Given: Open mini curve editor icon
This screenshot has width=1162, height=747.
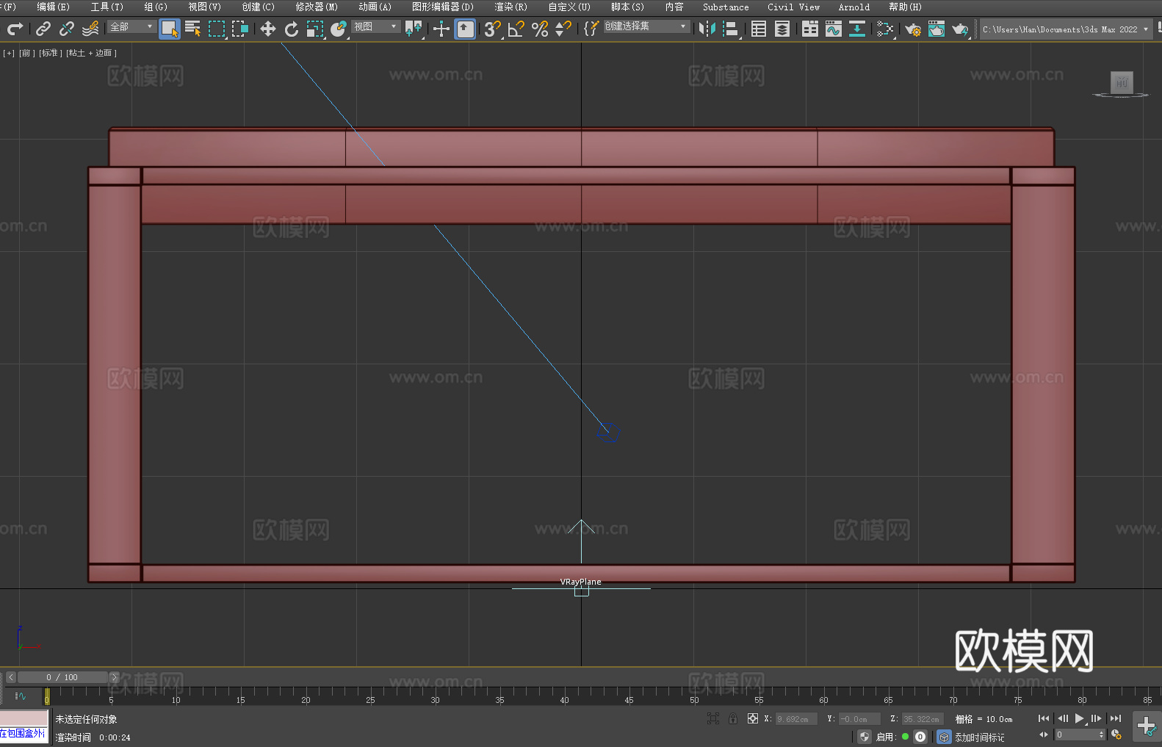Looking at the screenshot, I should click(x=21, y=696).
